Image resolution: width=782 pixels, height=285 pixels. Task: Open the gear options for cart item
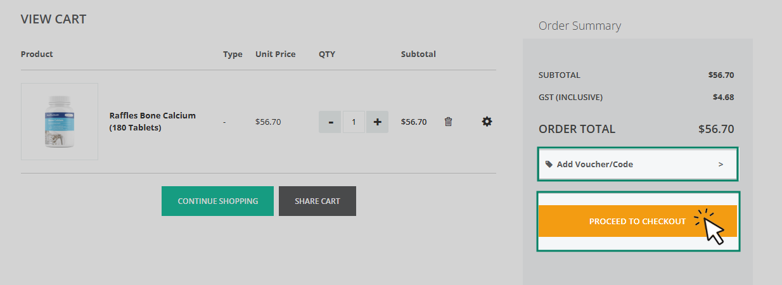[x=487, y=122]
